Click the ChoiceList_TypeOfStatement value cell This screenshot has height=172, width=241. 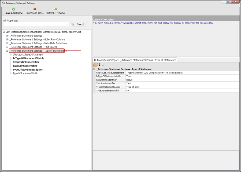click(182, 73)
